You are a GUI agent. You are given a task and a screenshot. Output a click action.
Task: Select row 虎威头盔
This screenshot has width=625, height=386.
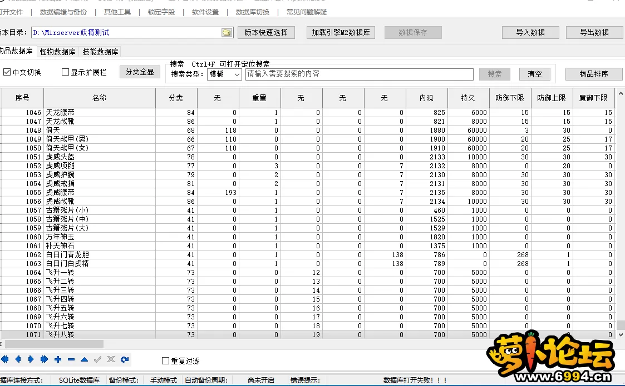tap(308, 157)
